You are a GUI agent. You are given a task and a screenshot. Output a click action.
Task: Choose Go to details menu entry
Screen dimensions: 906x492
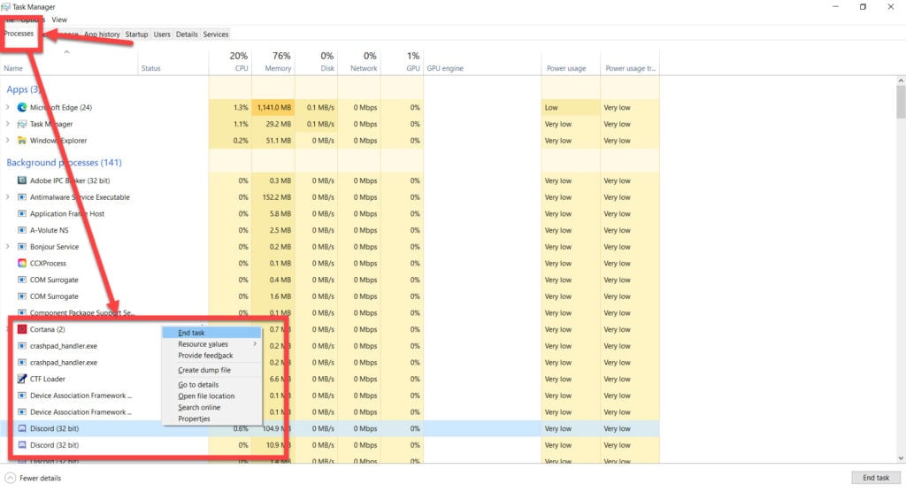coord(211,384)
